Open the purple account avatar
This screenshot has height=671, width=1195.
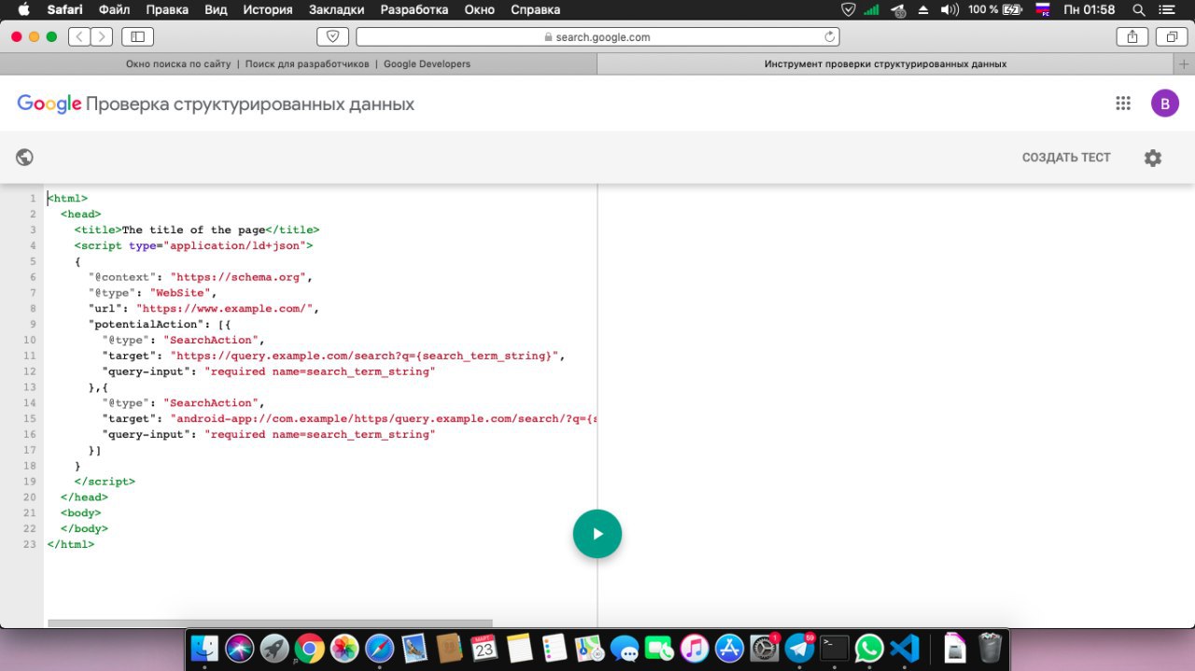[x=1165, y=104]
